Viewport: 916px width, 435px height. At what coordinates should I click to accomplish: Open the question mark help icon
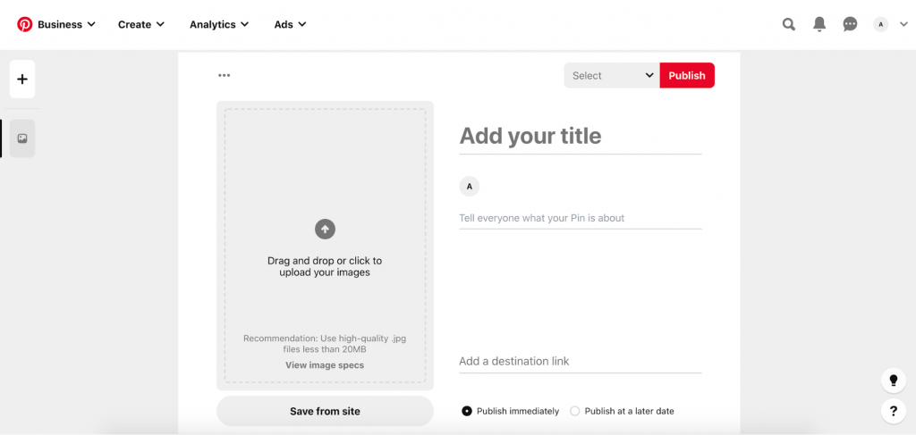click(x=893, y=411)
